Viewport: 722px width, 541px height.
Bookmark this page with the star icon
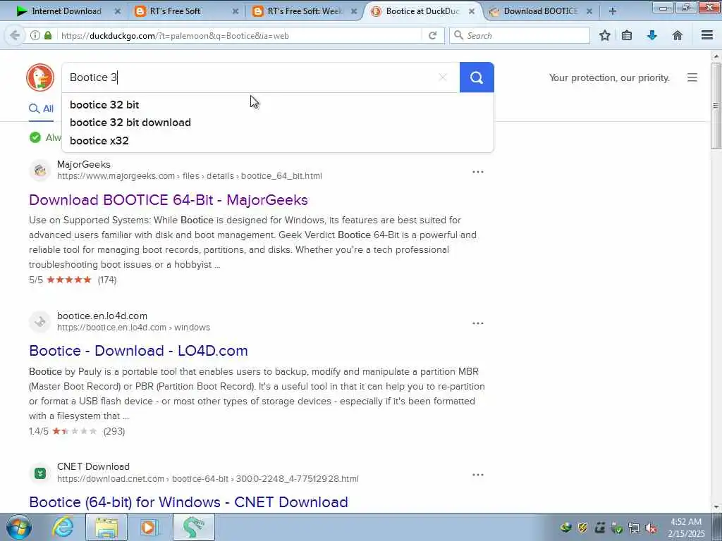click(x=604, y=35)
